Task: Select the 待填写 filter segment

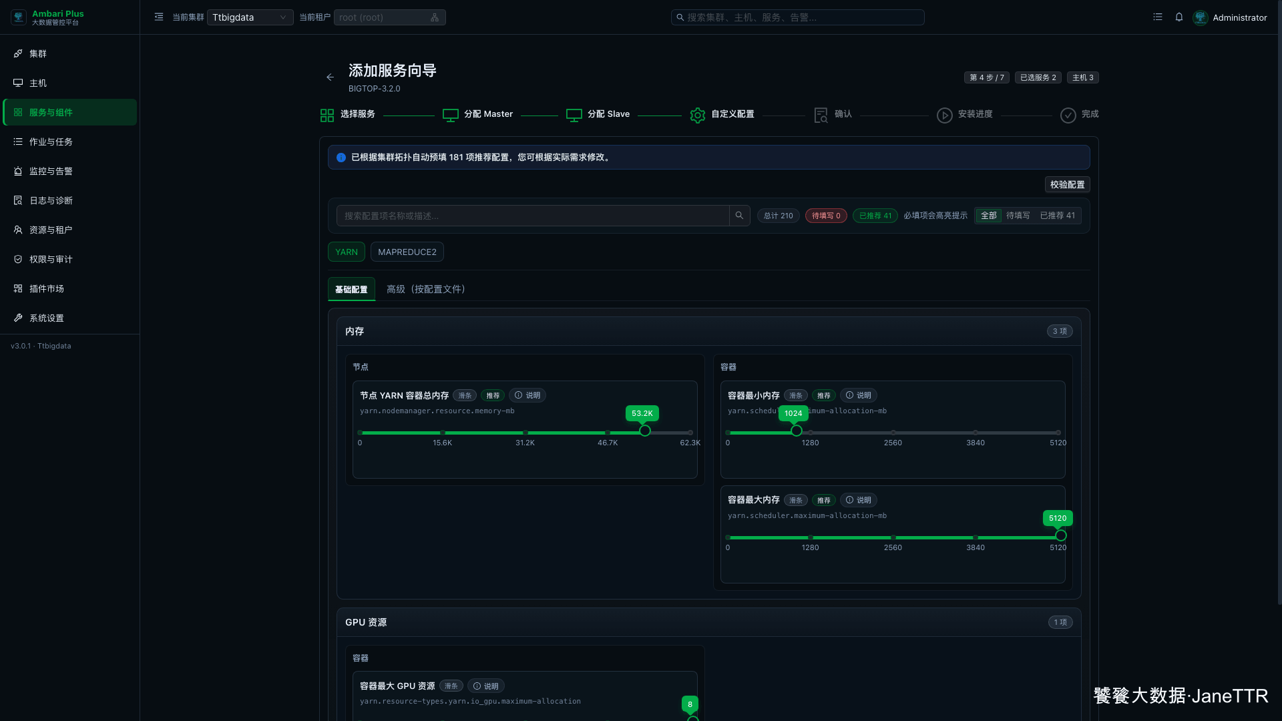Action: point(1018,216)
